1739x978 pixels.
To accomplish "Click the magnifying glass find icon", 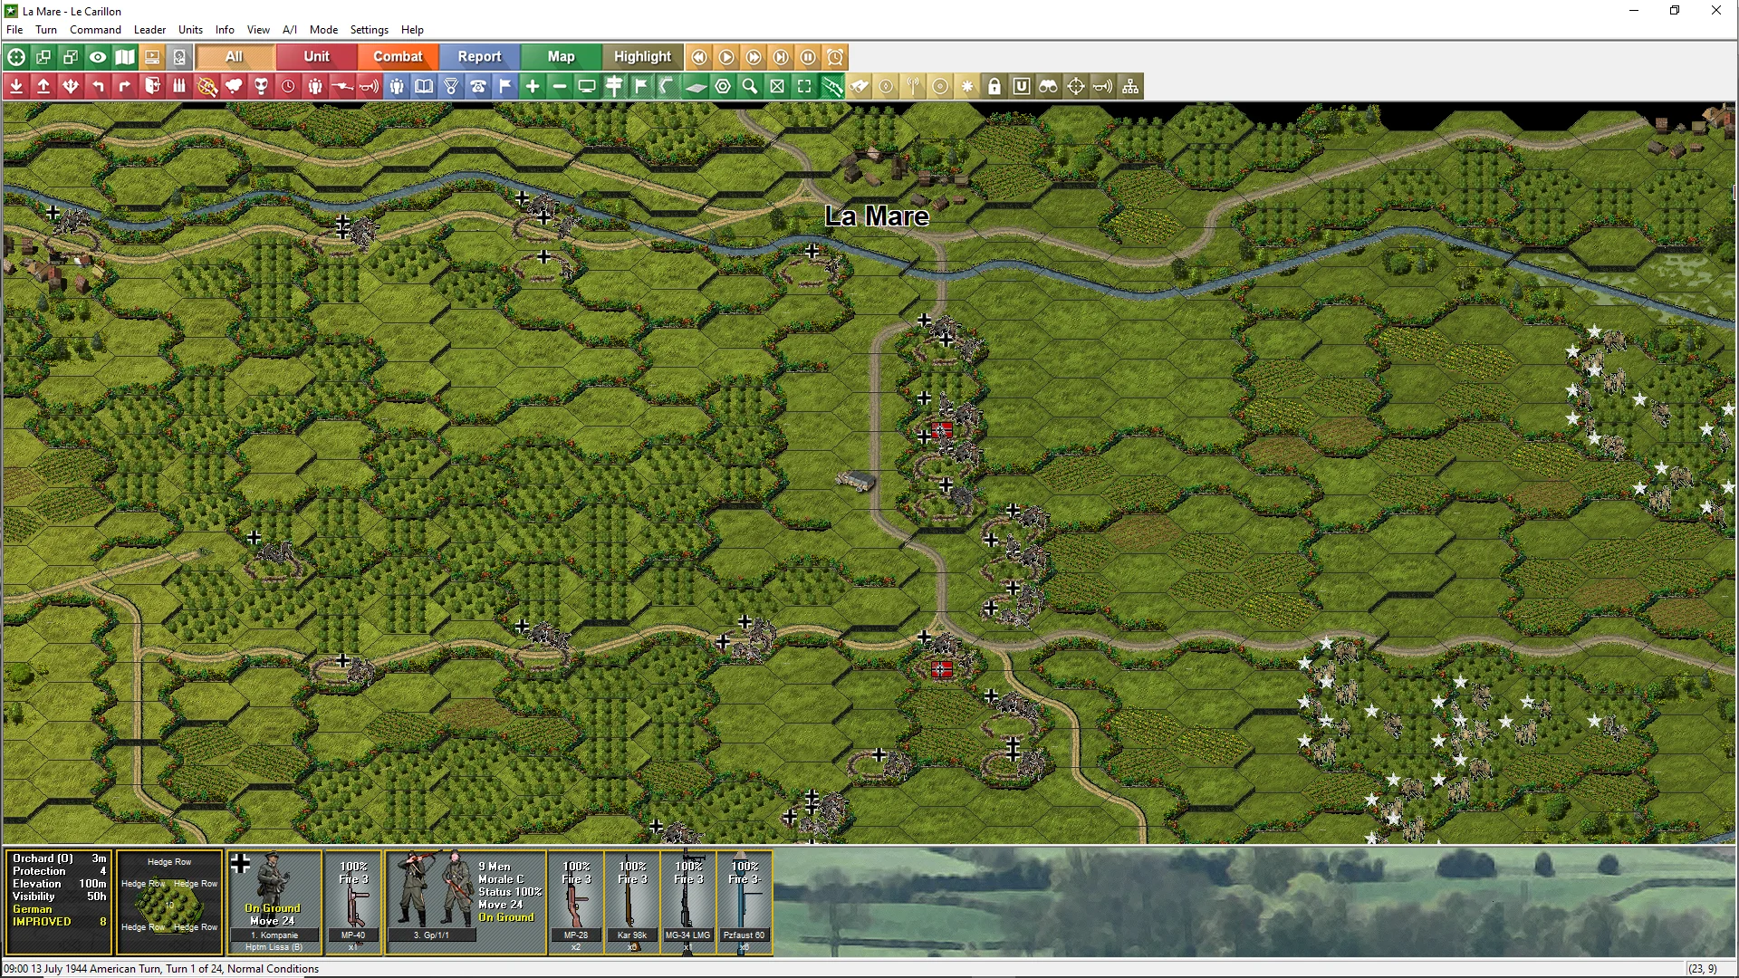I will point(750,87).
